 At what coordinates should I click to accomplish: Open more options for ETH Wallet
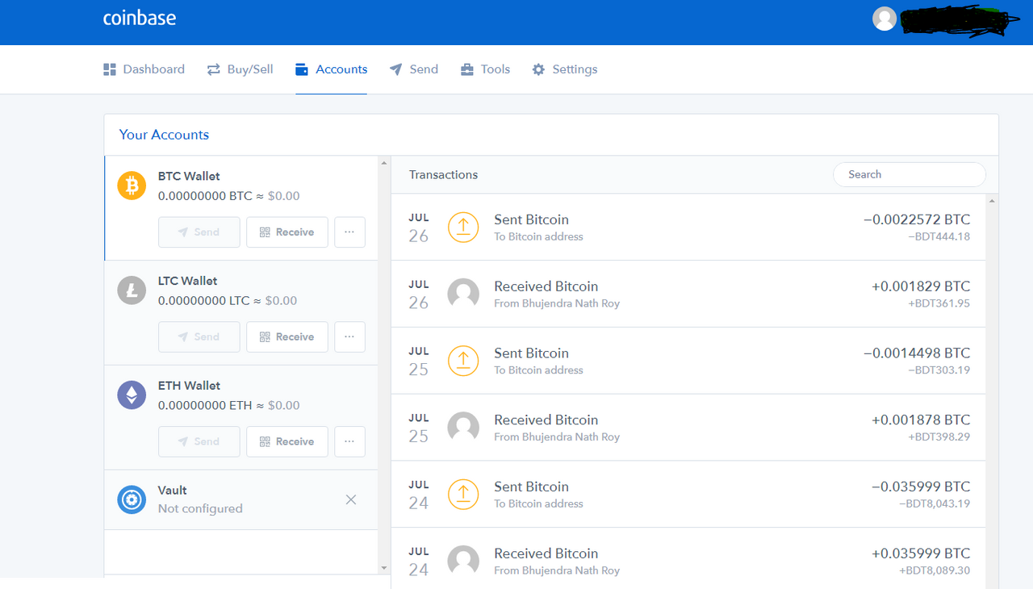coord(349,442)
